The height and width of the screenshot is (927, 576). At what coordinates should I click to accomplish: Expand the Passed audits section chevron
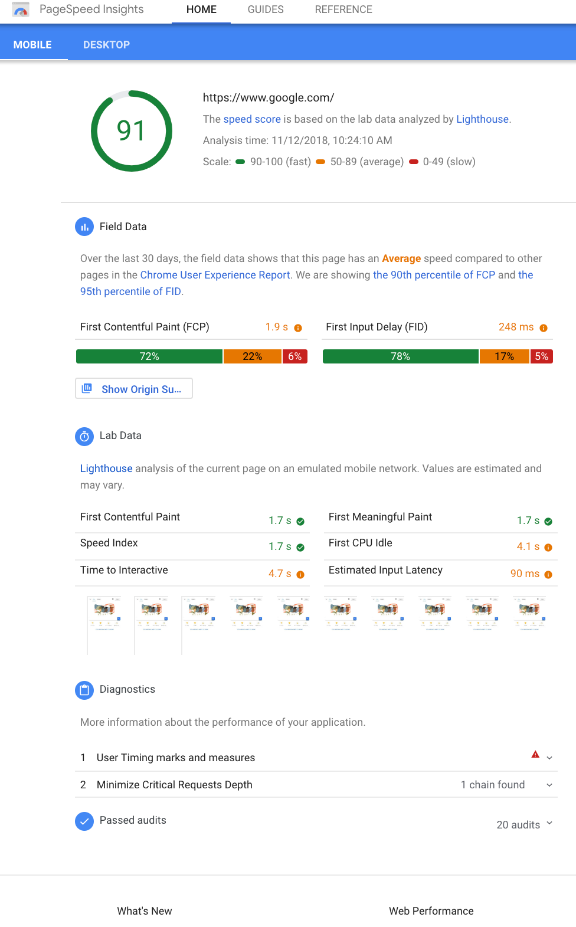point(549,823)
